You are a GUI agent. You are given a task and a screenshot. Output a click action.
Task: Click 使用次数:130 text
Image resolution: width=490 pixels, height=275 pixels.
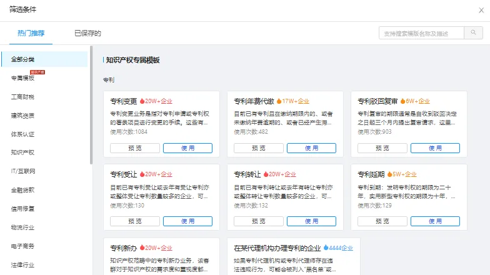click(127, 206)
